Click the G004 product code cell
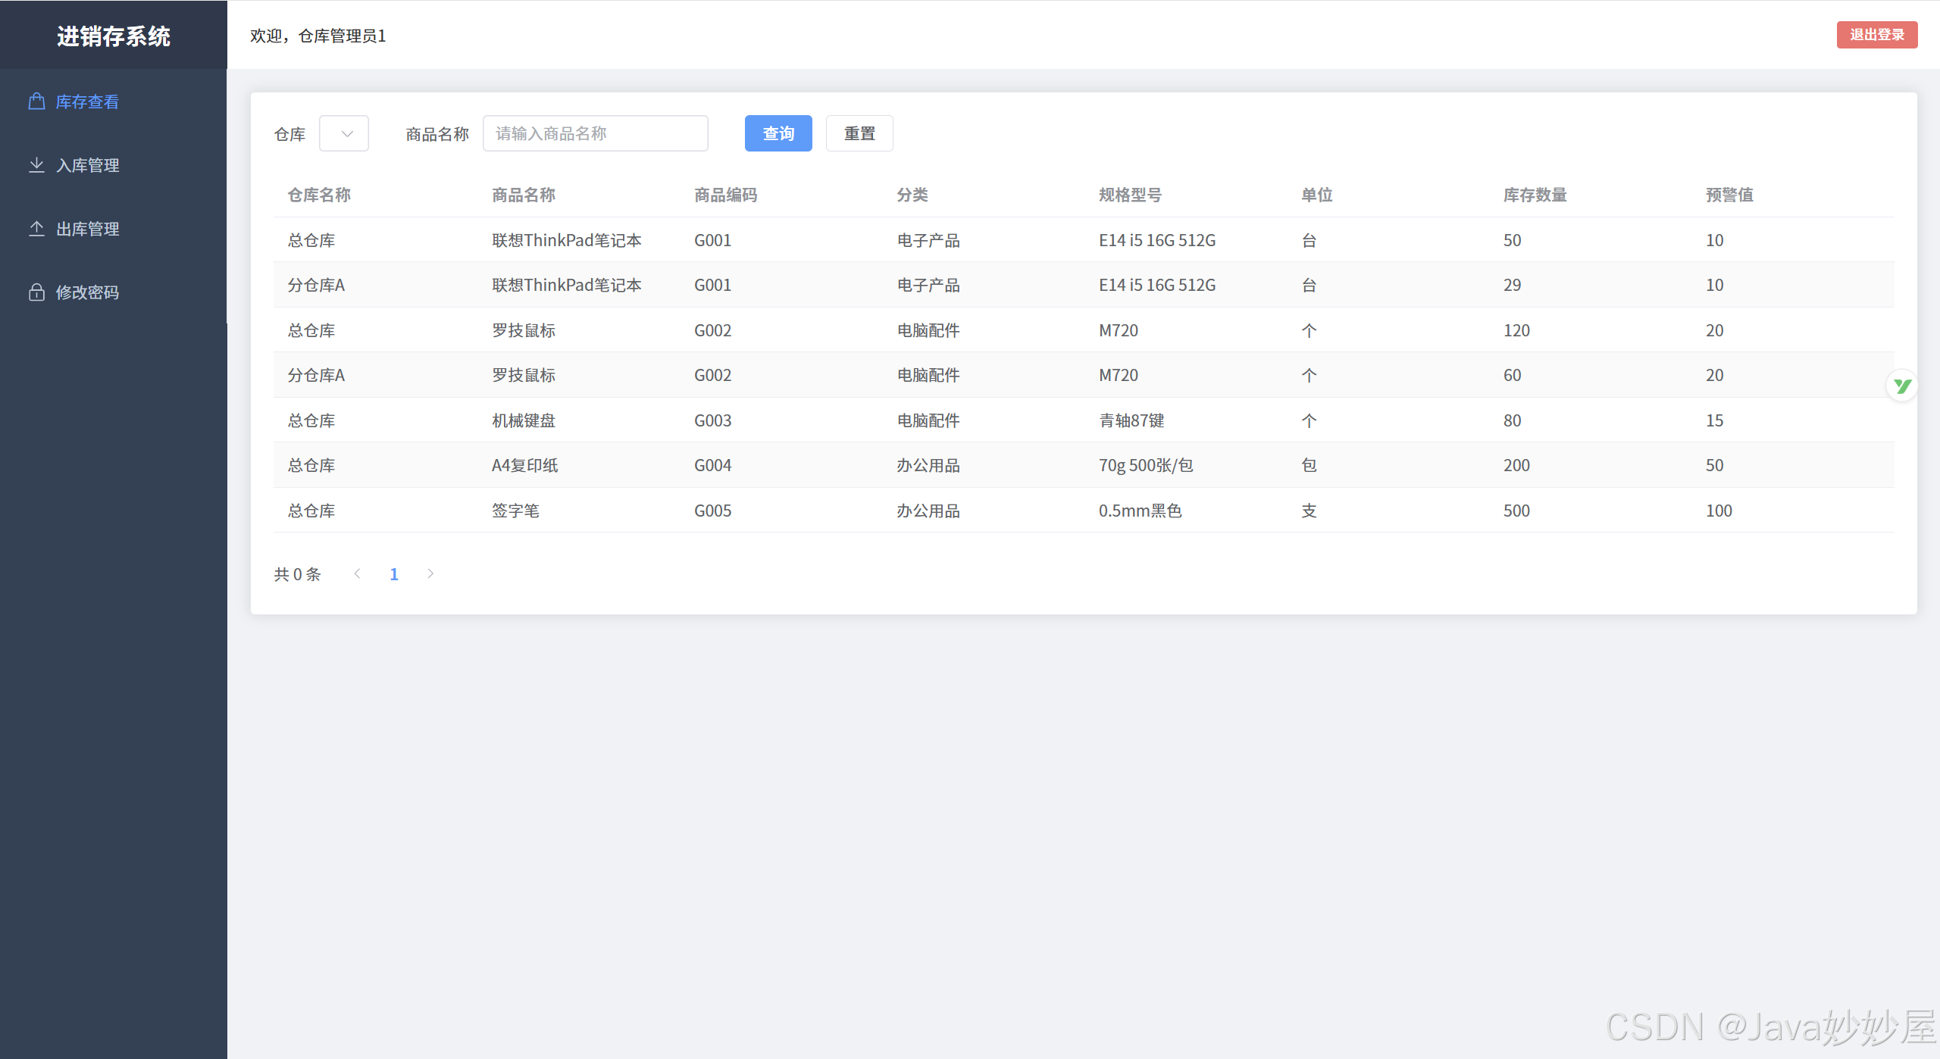This screenshot has width=1940, height=1059. (713, 465)
